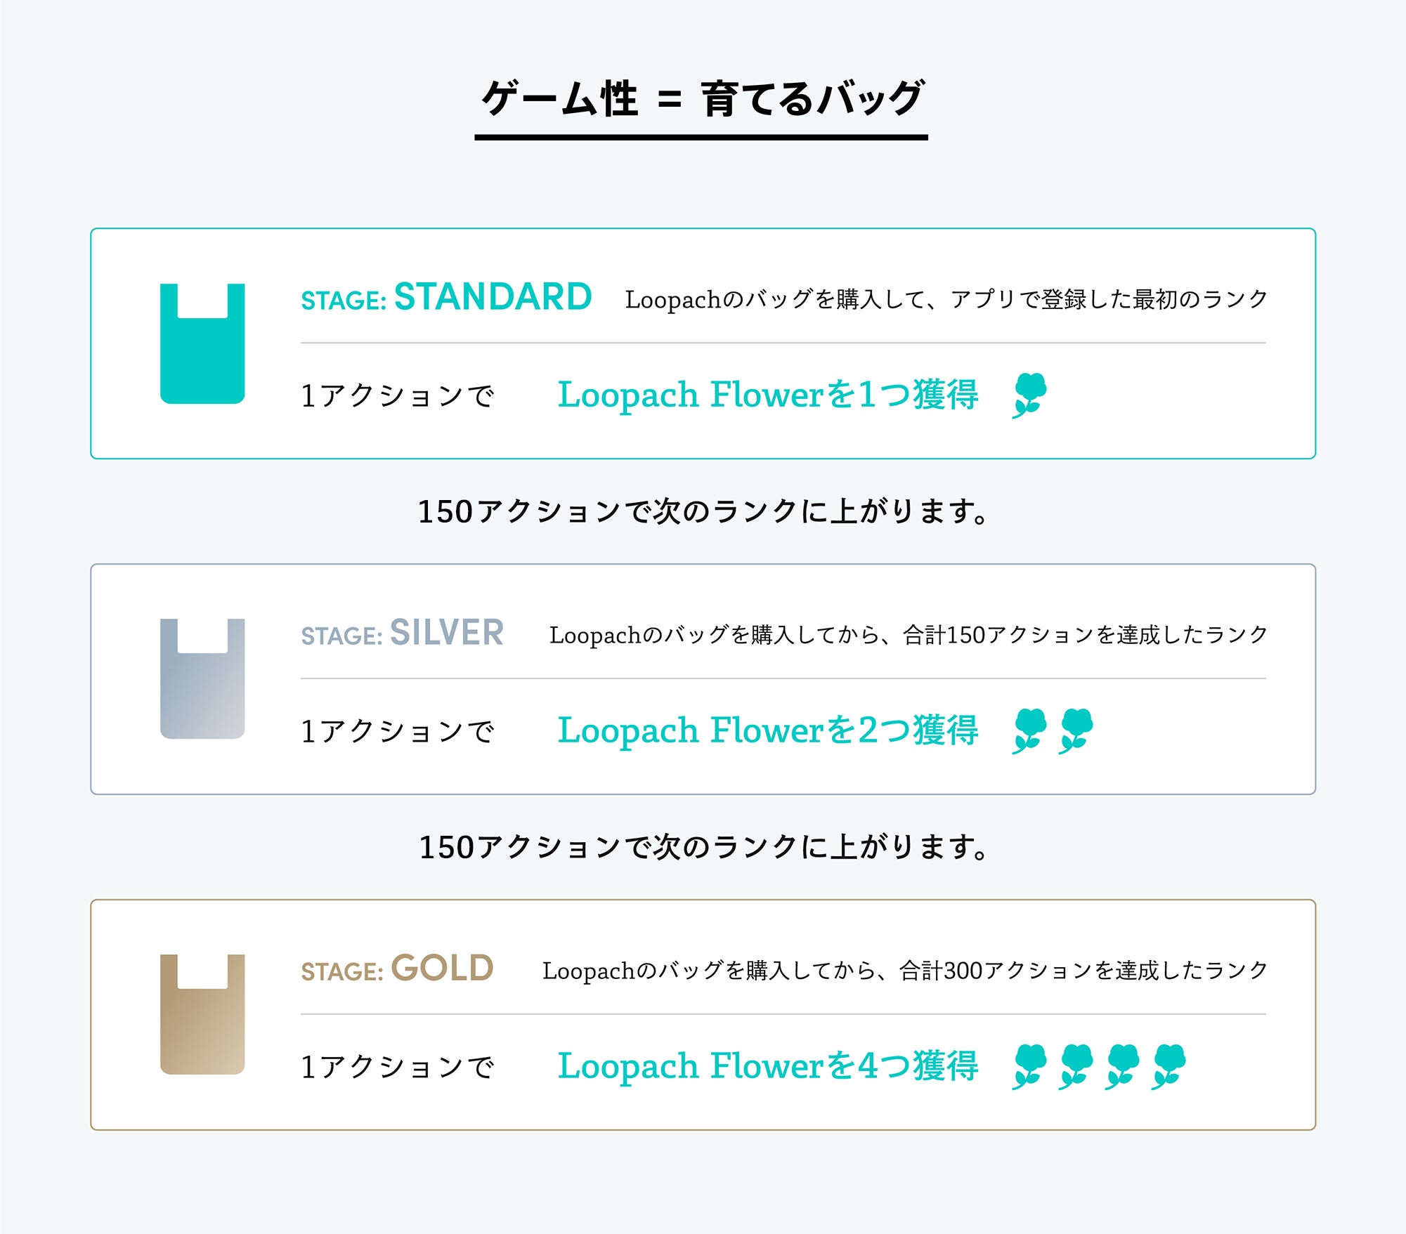Click the STAGE: SILVER heading

pos(402,633)
